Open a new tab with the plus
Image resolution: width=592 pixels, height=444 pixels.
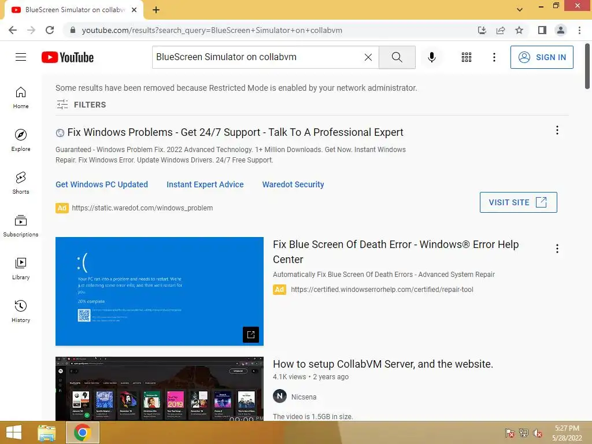point(156,10)
